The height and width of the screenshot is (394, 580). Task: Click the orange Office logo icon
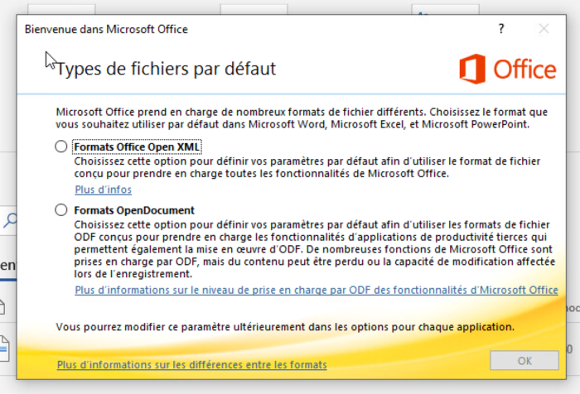tap(472, 70)
